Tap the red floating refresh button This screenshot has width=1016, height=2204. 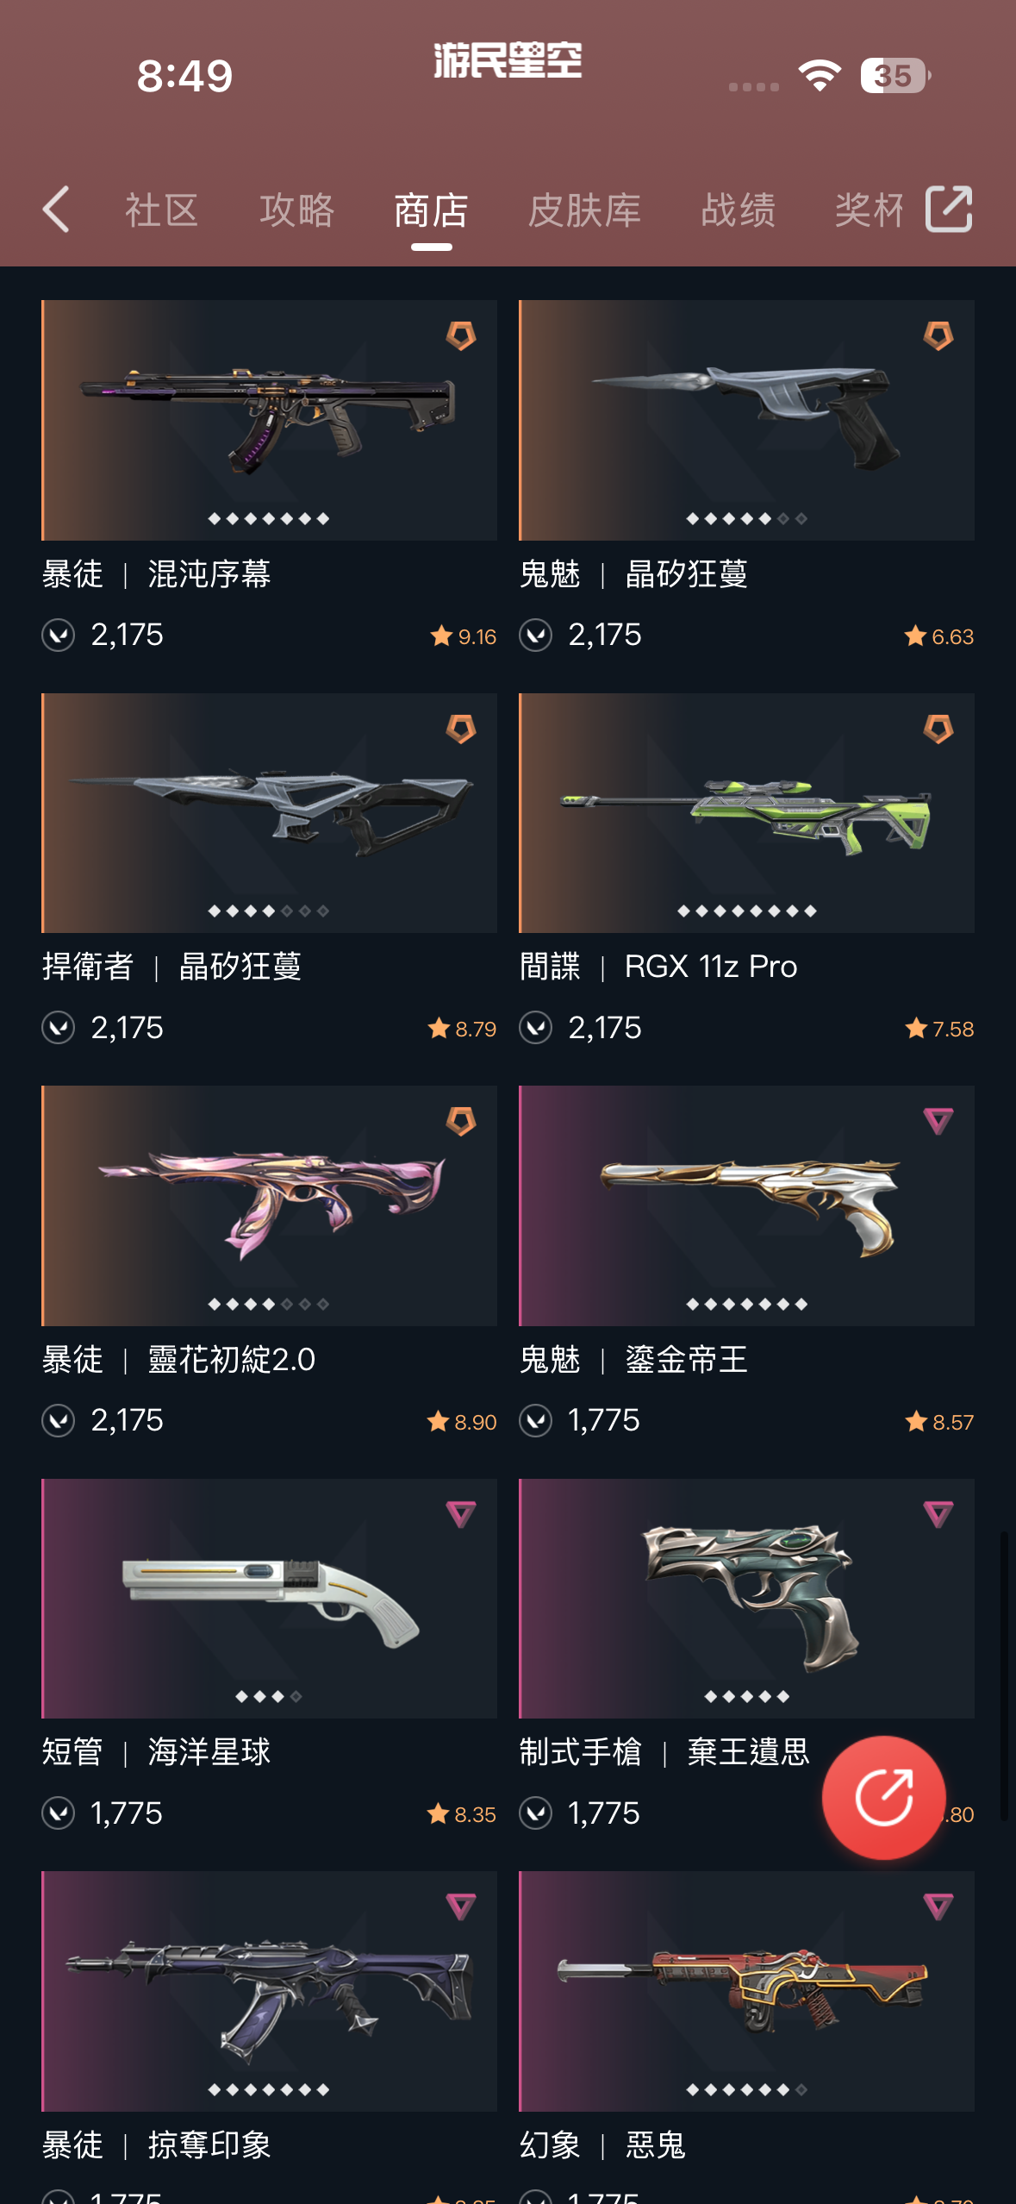[x=883, y=1797]
